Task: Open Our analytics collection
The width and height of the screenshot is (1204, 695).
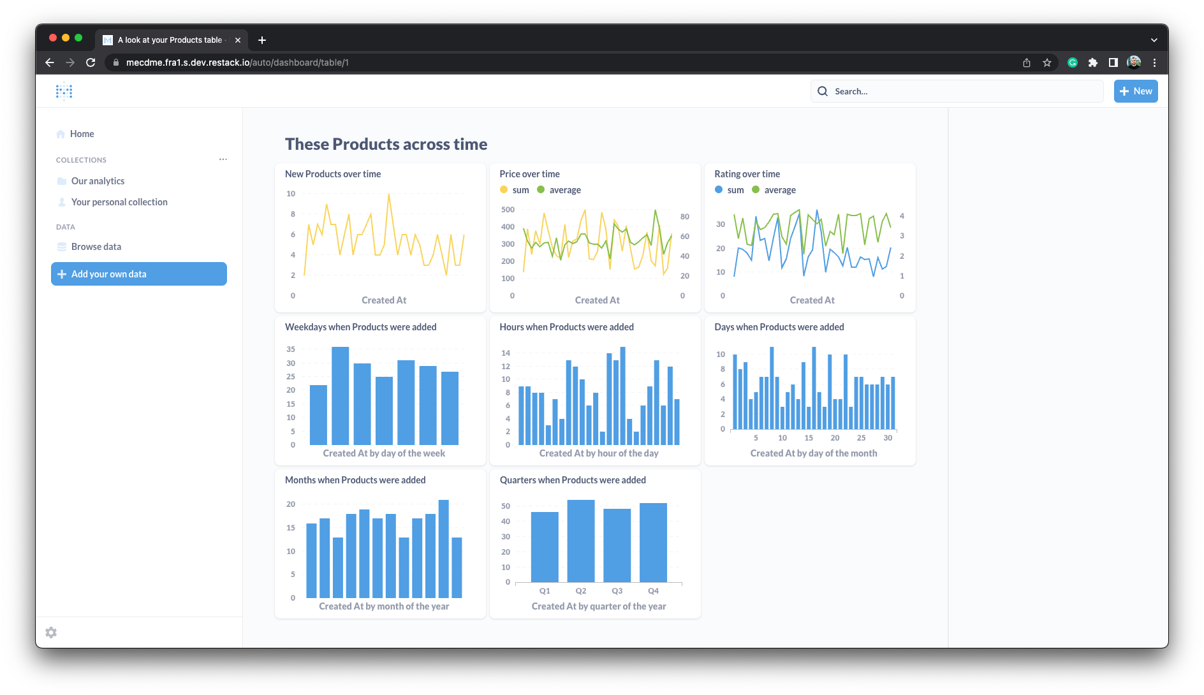Action: pyautogui.click(x=98, y=181)
